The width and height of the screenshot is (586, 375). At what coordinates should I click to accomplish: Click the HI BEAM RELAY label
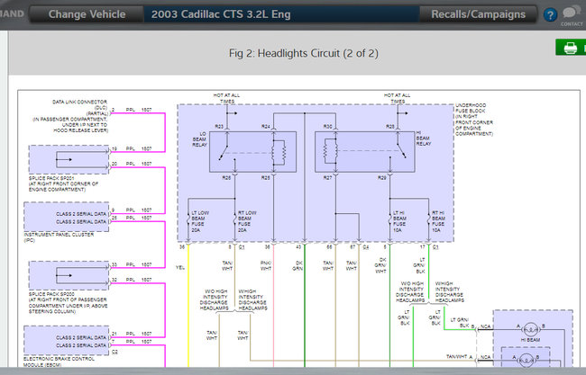pos(424,138)
